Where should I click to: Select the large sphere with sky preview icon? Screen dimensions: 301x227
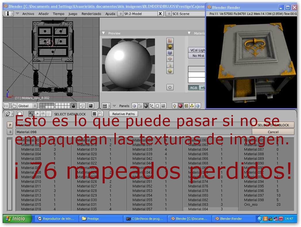[x=170, y=71]
